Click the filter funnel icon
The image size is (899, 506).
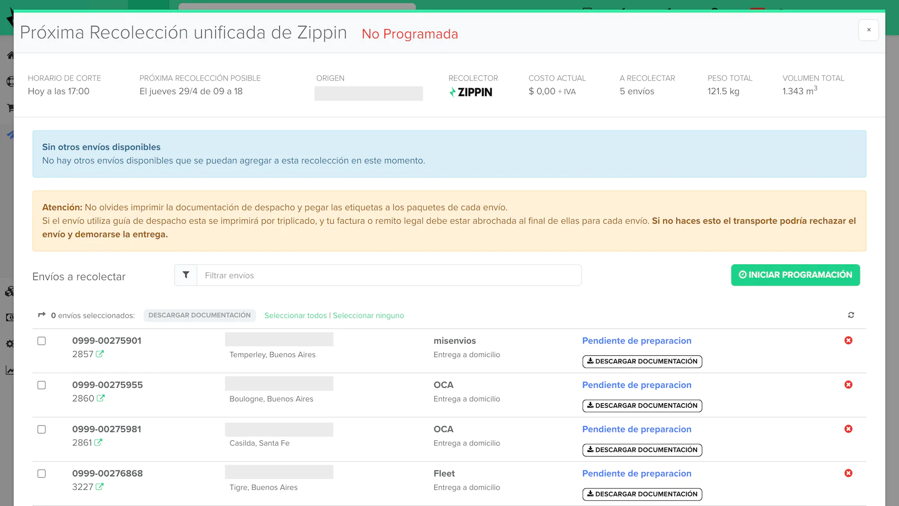tap(186, 275)
